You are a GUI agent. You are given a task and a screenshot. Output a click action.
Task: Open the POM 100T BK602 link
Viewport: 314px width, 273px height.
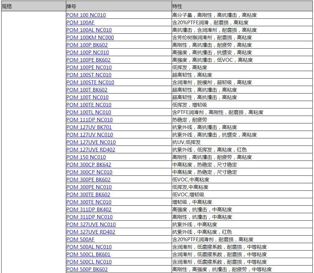[87, 90]
